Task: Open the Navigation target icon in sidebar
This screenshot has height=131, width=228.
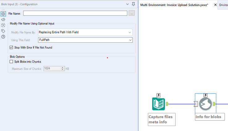Action: 3,25
